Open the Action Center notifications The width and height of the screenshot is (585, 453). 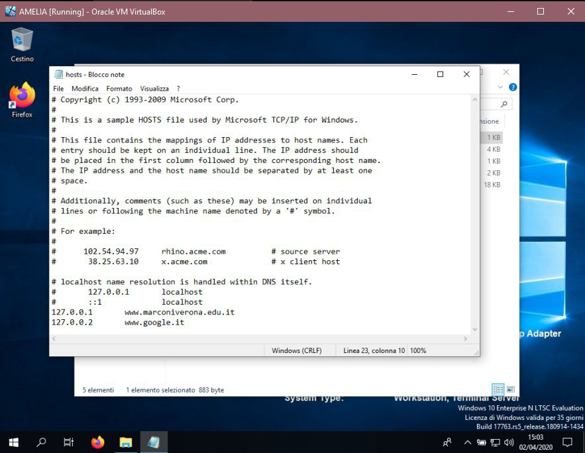click(568, 442)
